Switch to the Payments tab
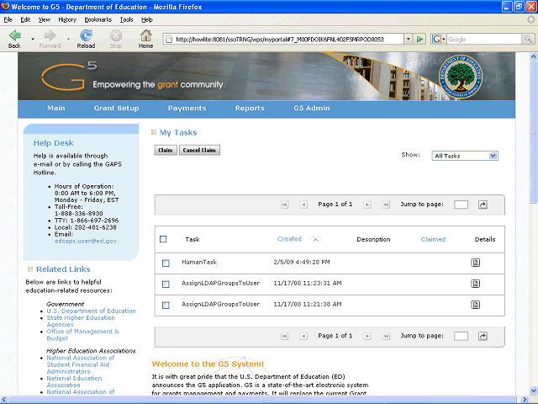Viewport: 538px width, 404px height. click(x=187, y=109)
